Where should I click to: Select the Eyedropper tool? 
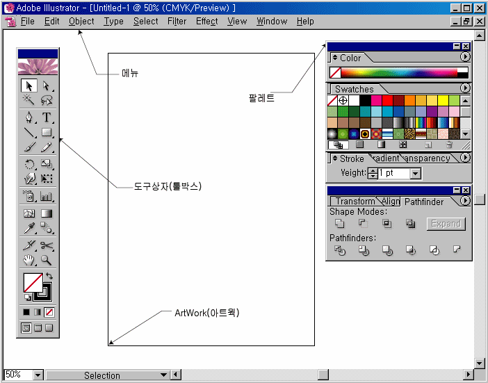(x=29, y=228)
